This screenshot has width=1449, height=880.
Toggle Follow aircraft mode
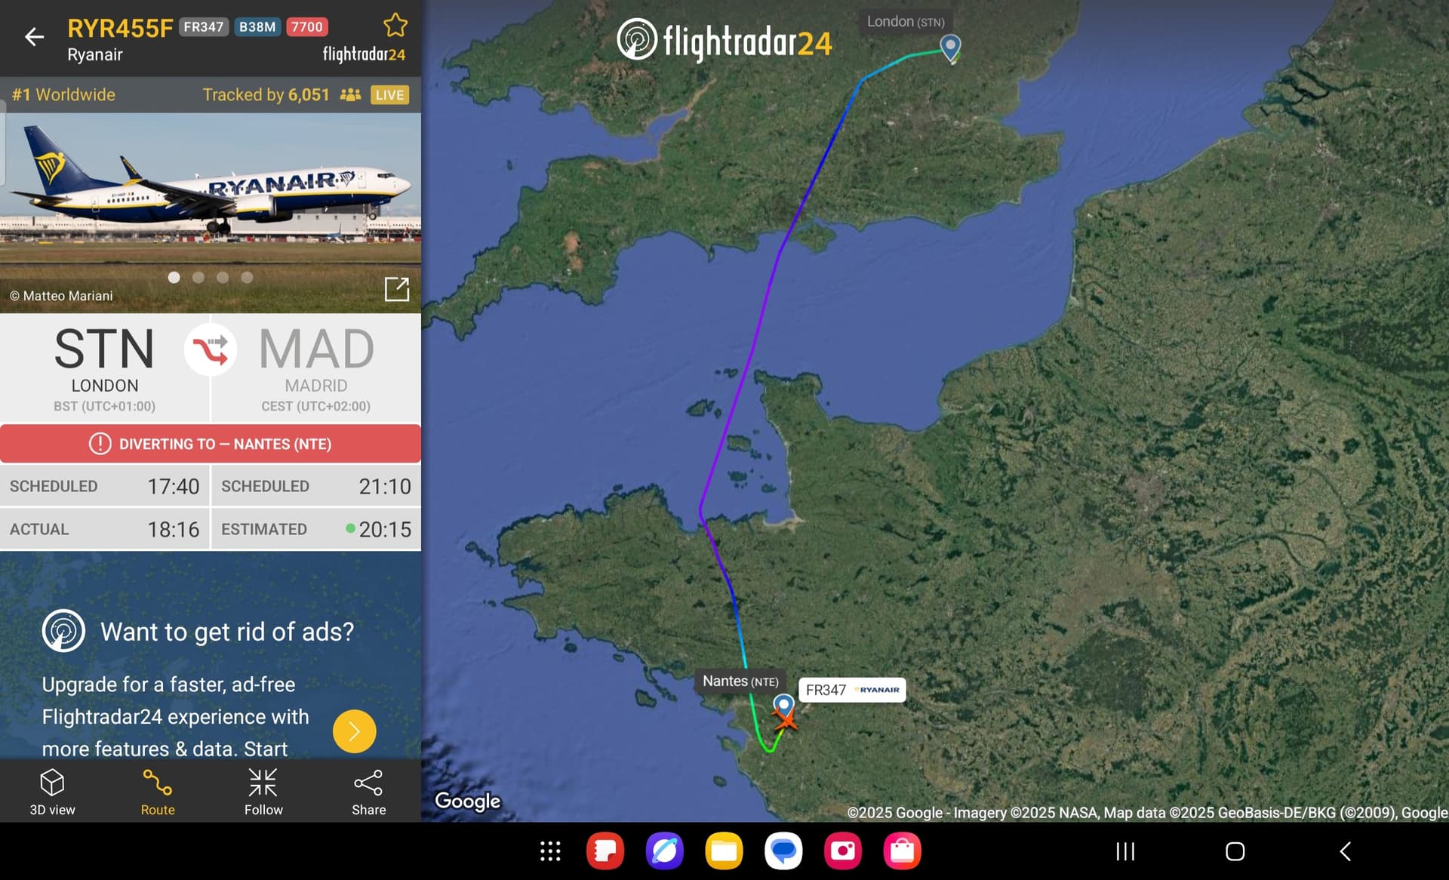pyautogui.click(x=263, y=792)
